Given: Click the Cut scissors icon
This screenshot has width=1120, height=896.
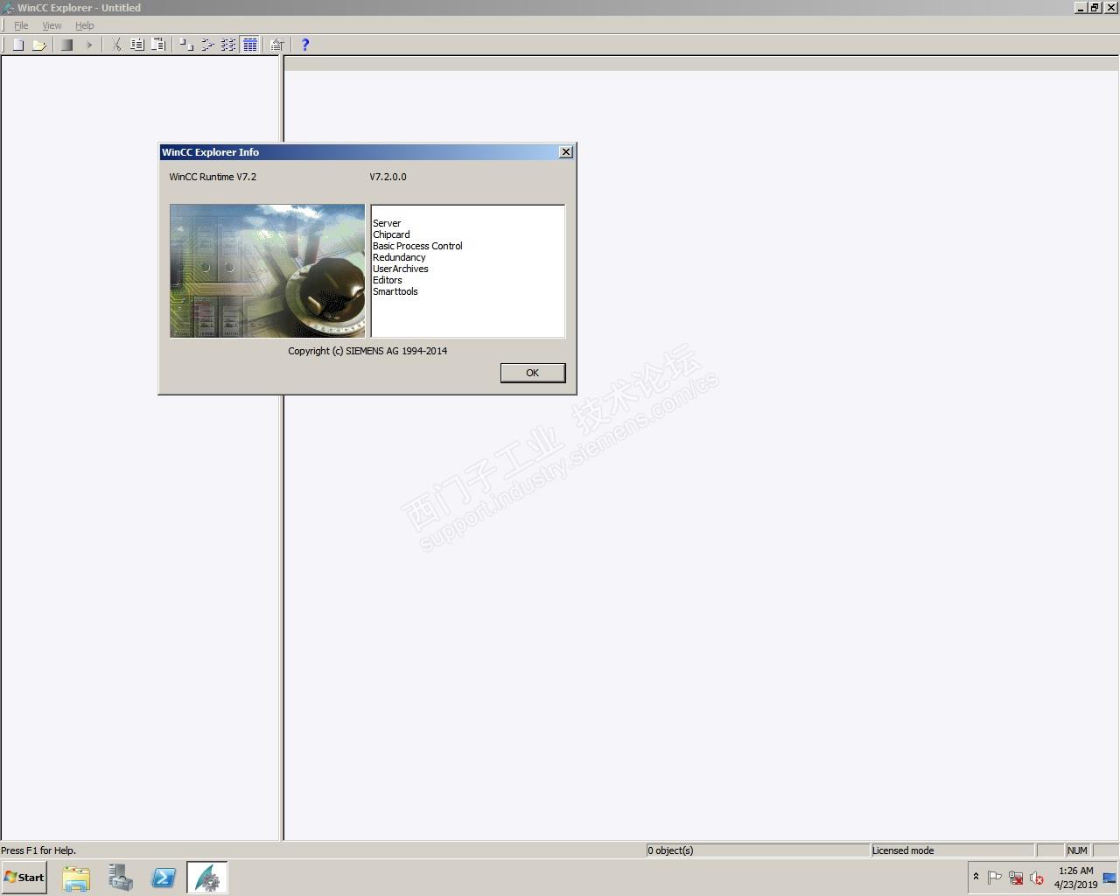Looking at the screenshot, I should point(115,45).
